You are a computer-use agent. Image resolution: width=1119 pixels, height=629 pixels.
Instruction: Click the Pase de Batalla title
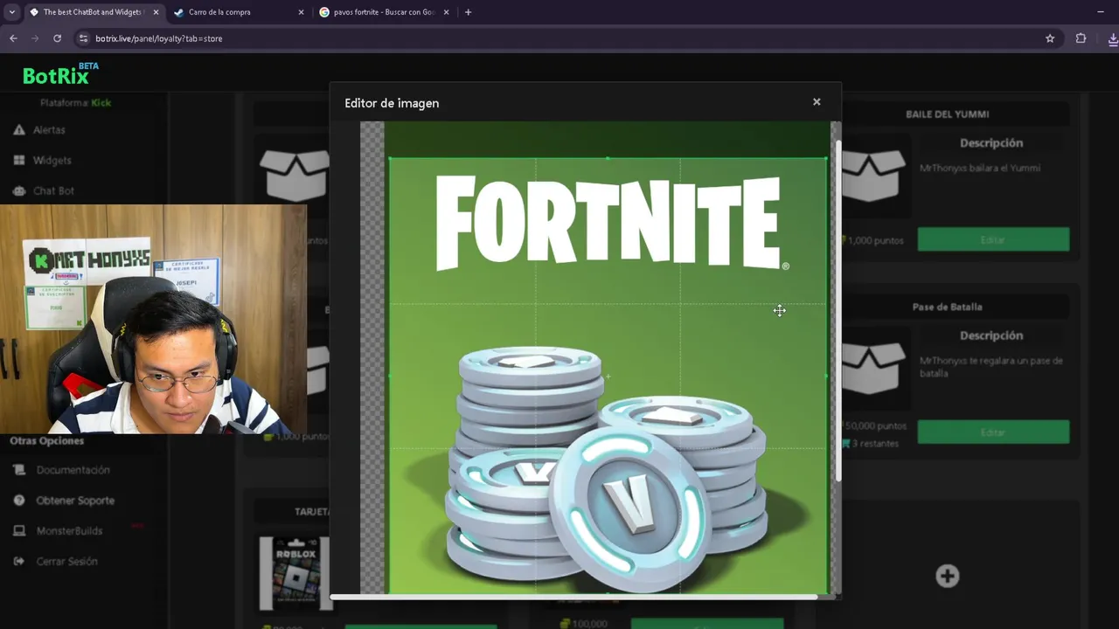(948, 307)
